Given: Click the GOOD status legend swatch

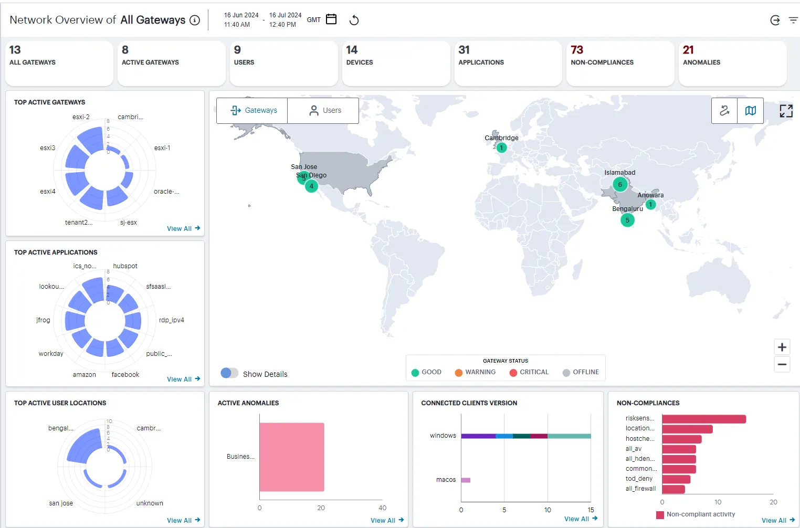Looking at the screenshot, I should pos(415,373).
